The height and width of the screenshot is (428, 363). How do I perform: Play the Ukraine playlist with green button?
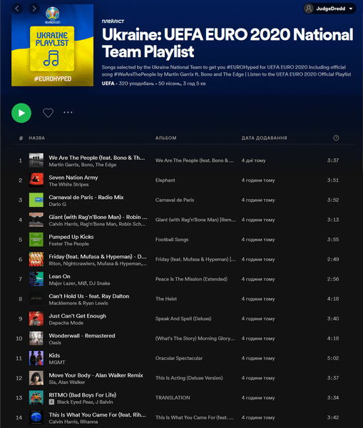(21, 113)
